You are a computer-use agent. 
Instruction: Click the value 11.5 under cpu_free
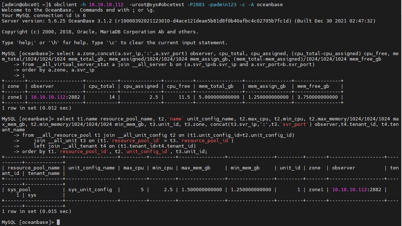point(184,97)
